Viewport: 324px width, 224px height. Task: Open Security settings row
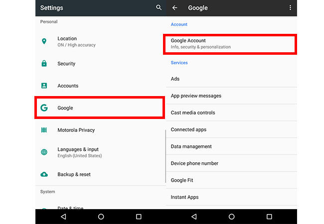point(100,64)
